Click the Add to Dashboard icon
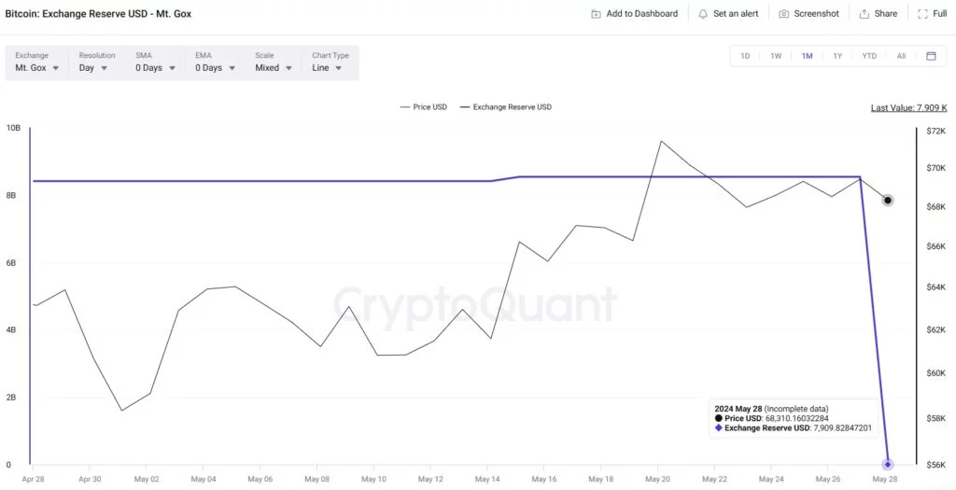This screenshot has width=956, height=490. coord(596,13)
